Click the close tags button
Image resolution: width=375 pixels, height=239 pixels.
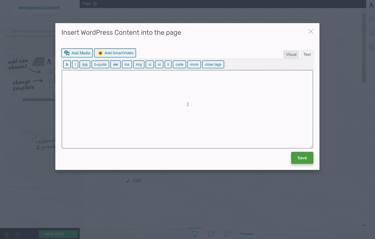(x=213, y=64)
